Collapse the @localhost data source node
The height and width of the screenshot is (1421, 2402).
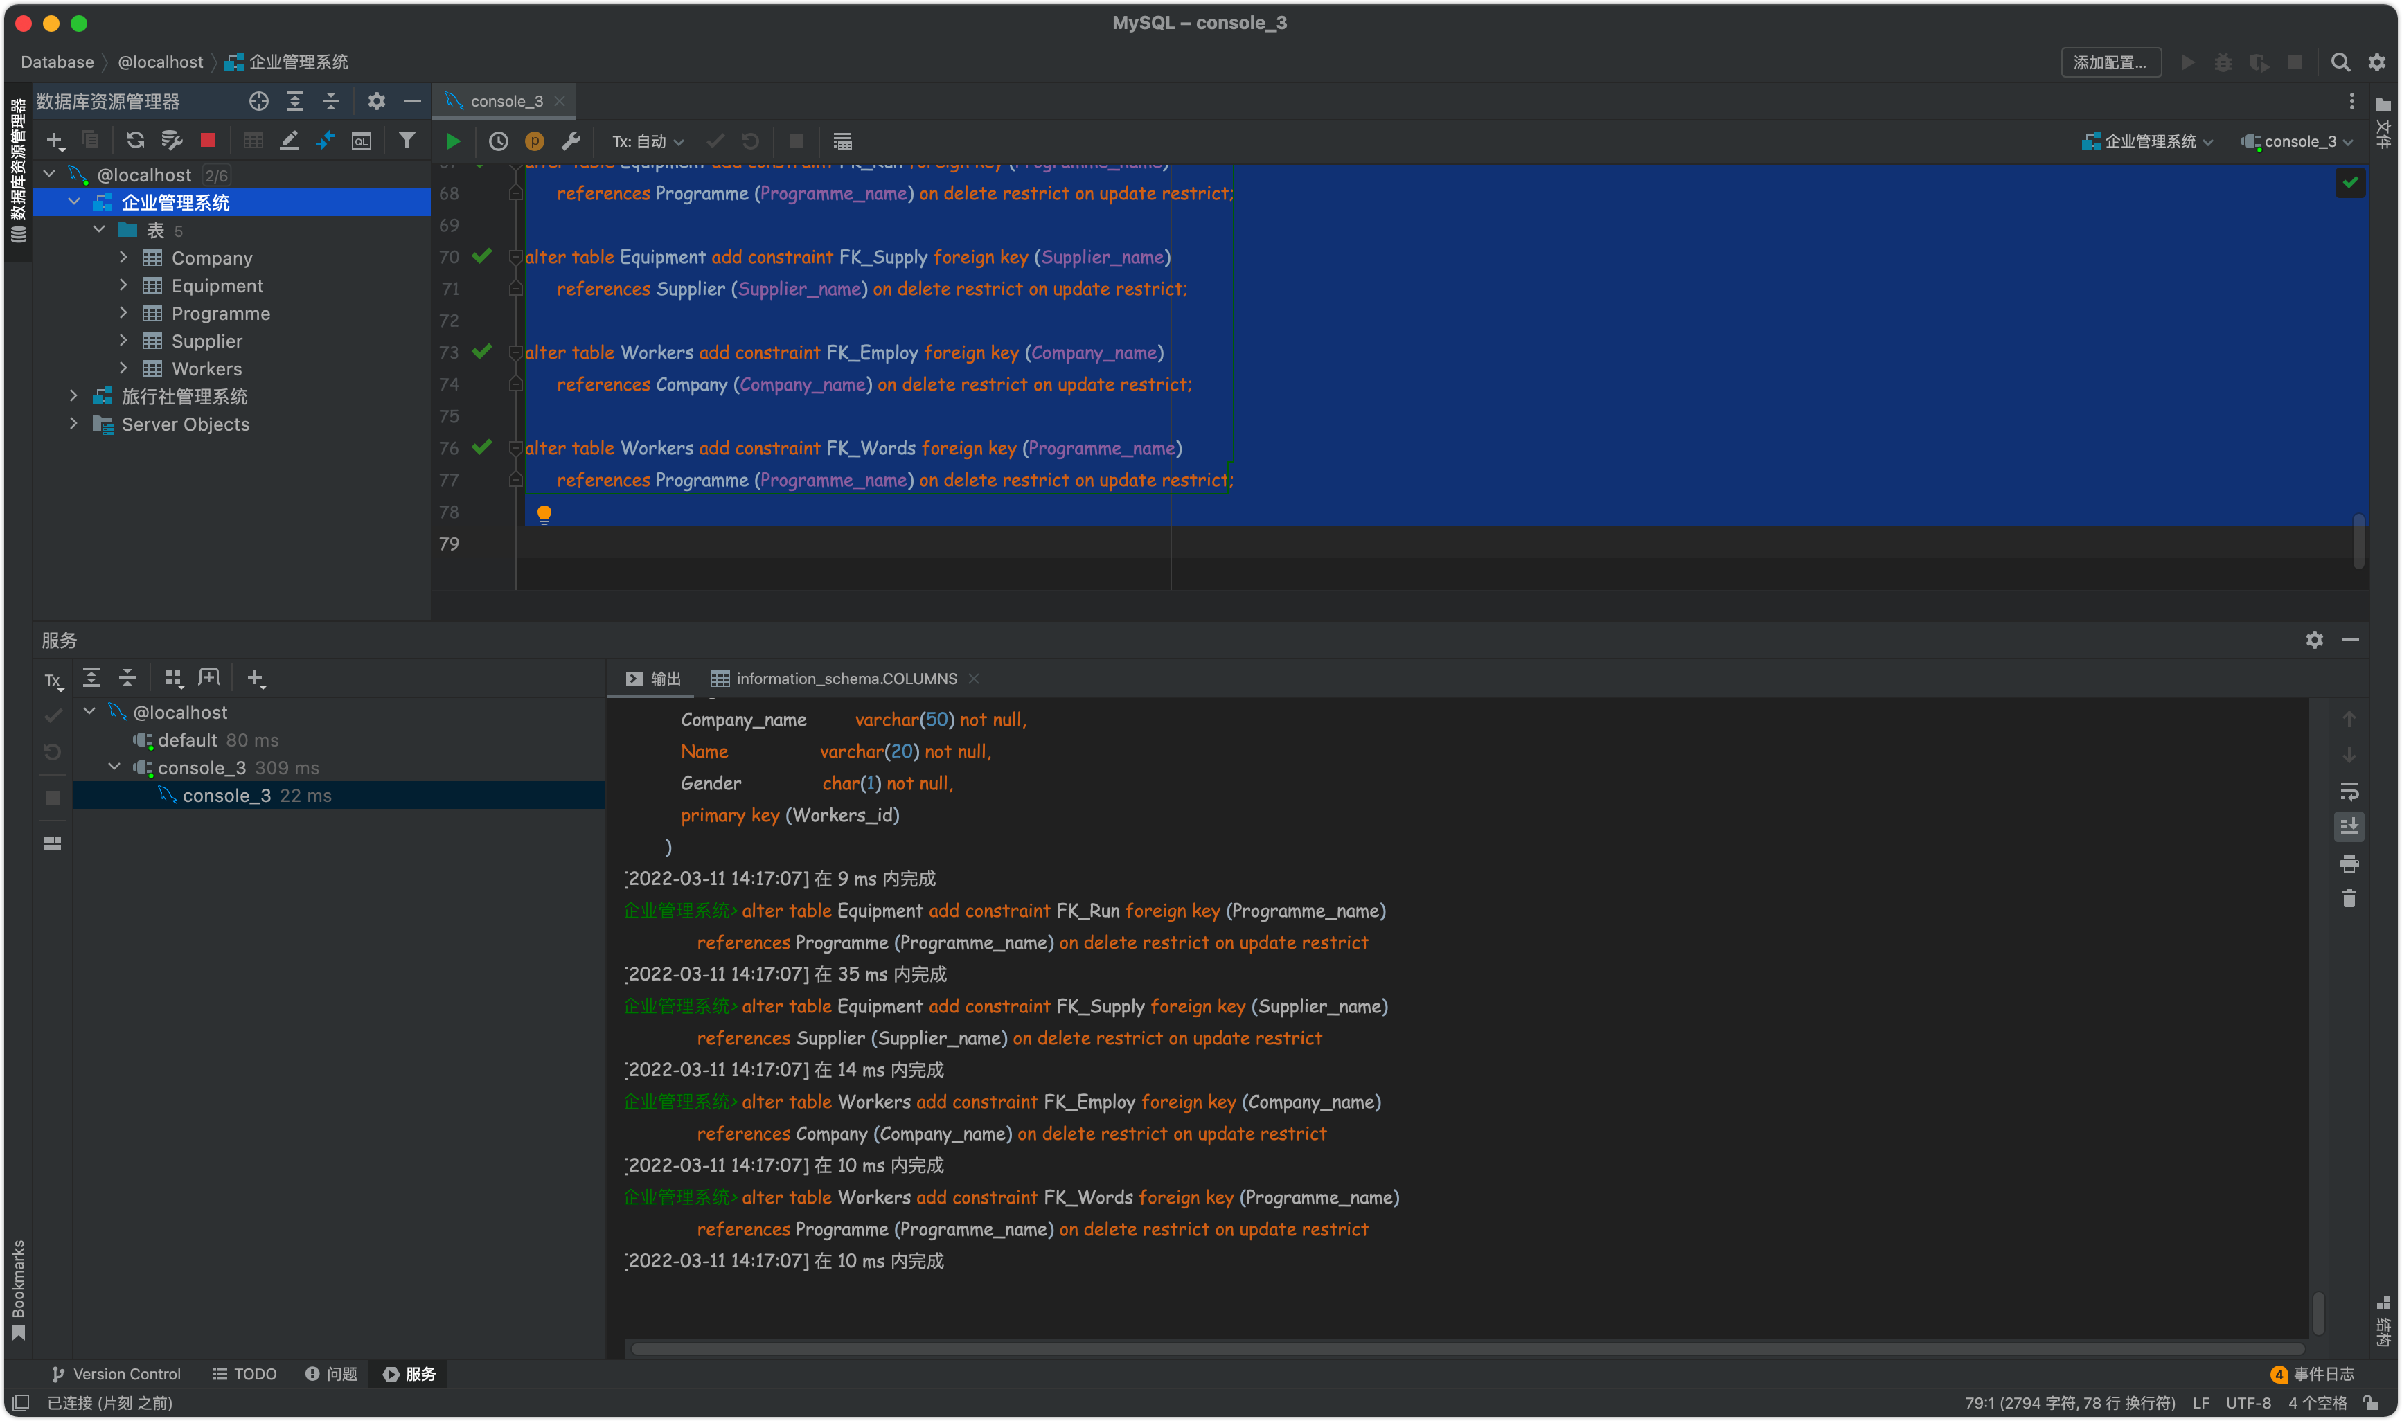(x=50, y=175)
